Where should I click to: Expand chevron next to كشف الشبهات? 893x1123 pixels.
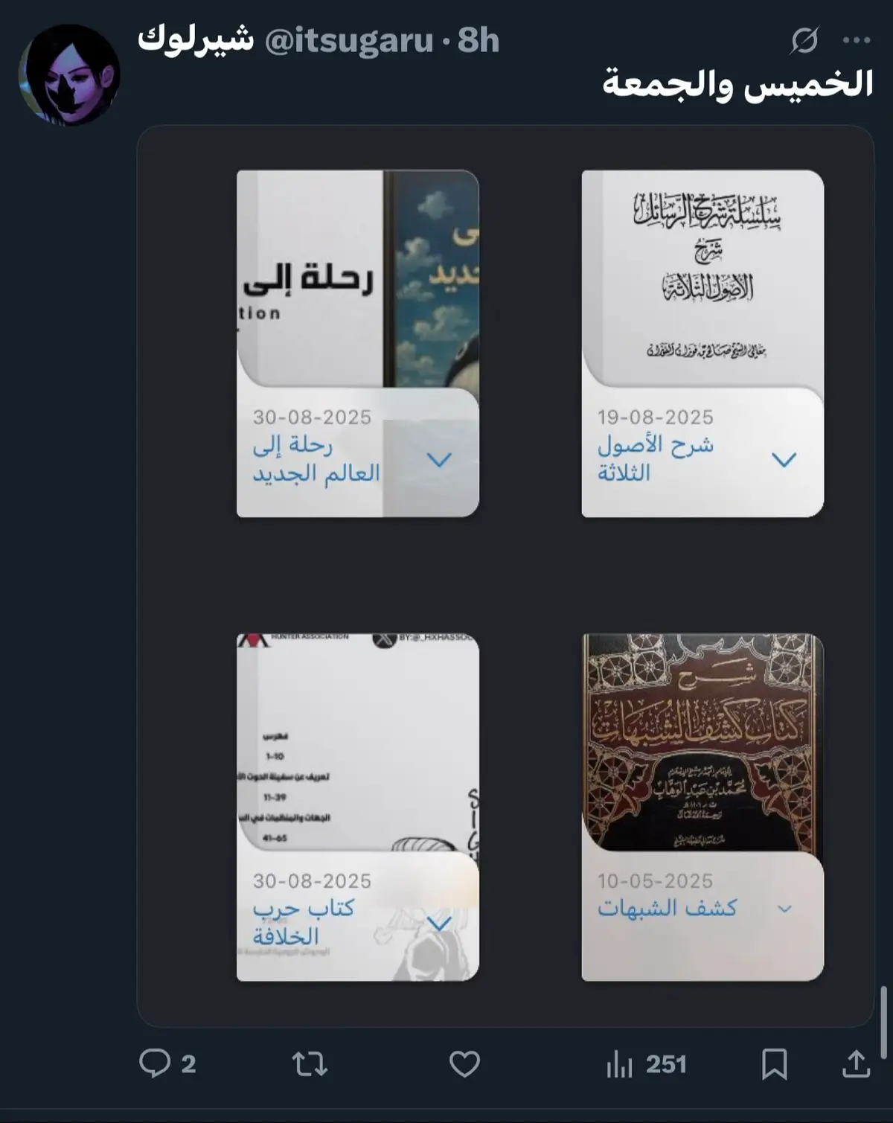point(784,909)
